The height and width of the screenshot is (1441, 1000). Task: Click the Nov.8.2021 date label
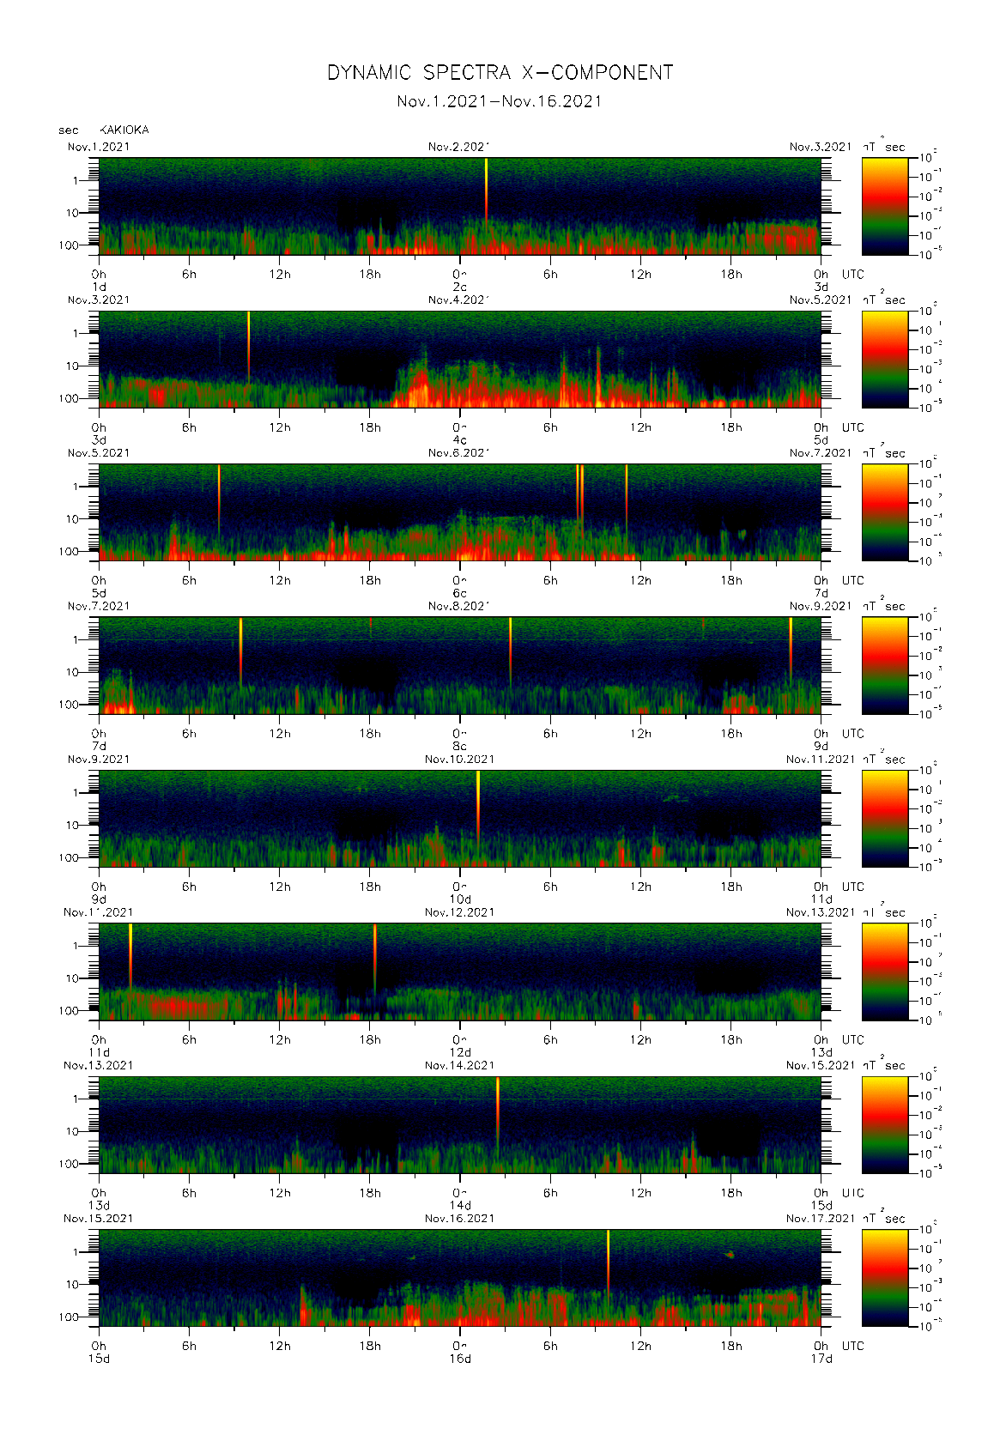coord(459,606)
